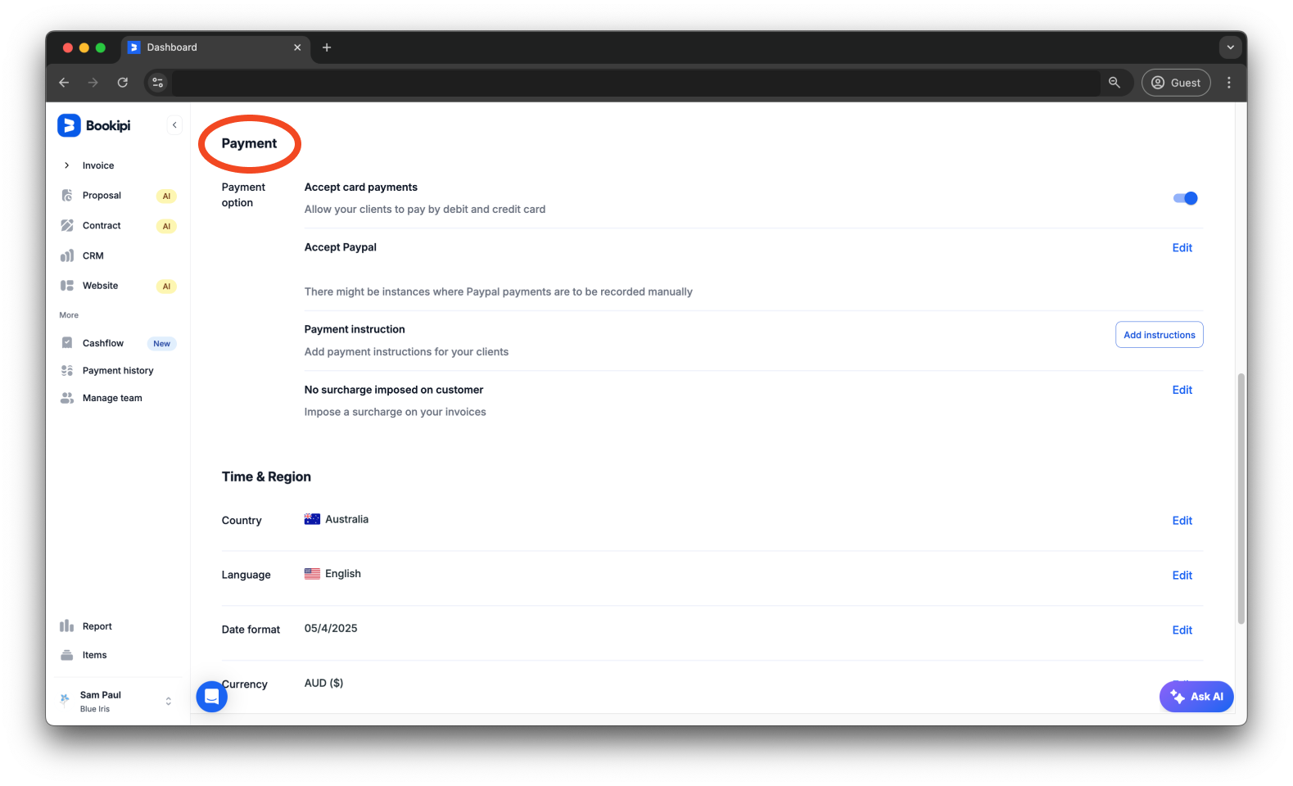Open the Sam Paul account switcher arrows
Image resolution: width=1293 pixels, height=786 pixels.
pos(169,701)
